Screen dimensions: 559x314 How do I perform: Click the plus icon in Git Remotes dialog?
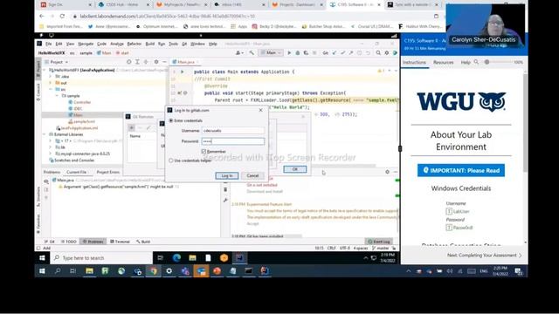[x=132, y=127]
